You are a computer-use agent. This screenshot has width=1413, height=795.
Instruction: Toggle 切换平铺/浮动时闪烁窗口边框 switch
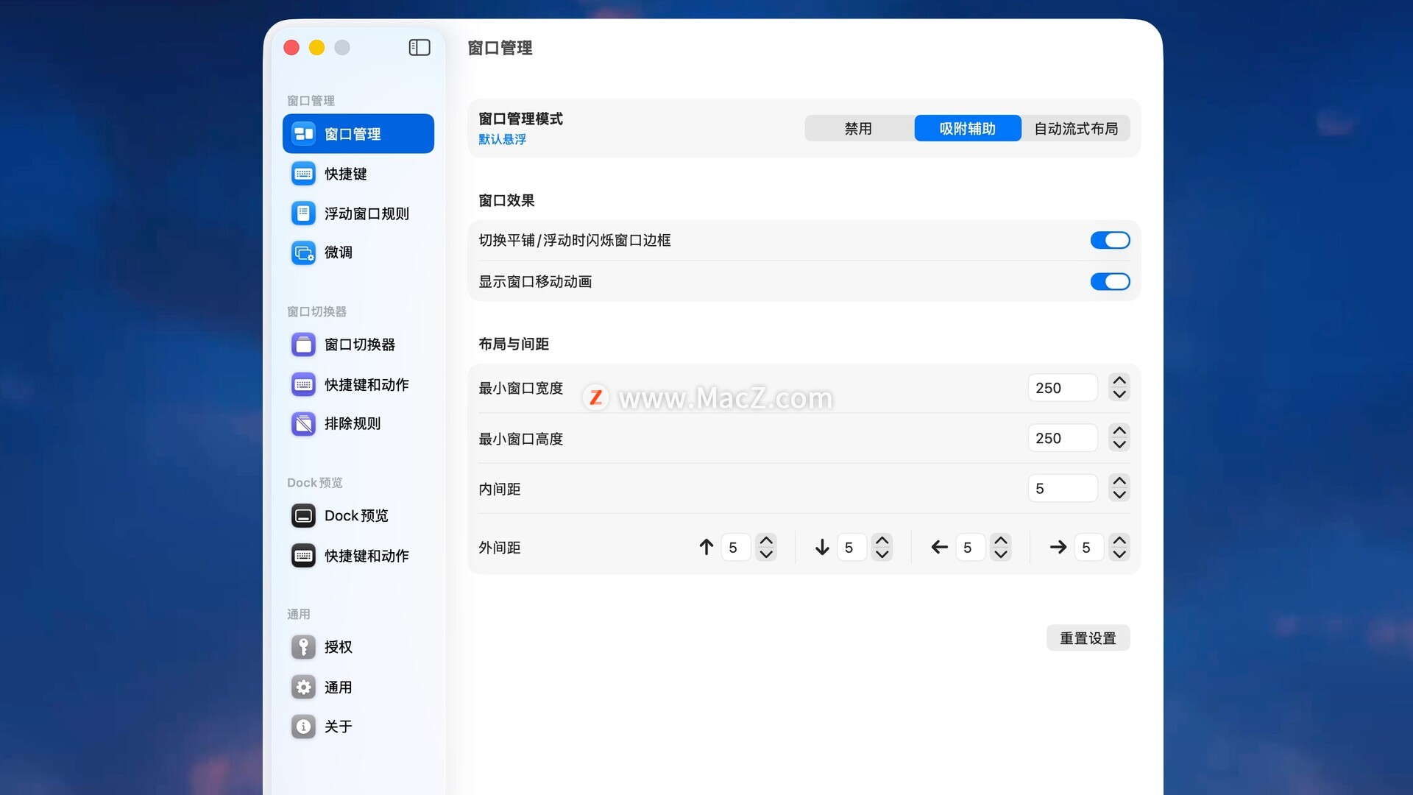pyautogui.click(x=1110, y=240)
